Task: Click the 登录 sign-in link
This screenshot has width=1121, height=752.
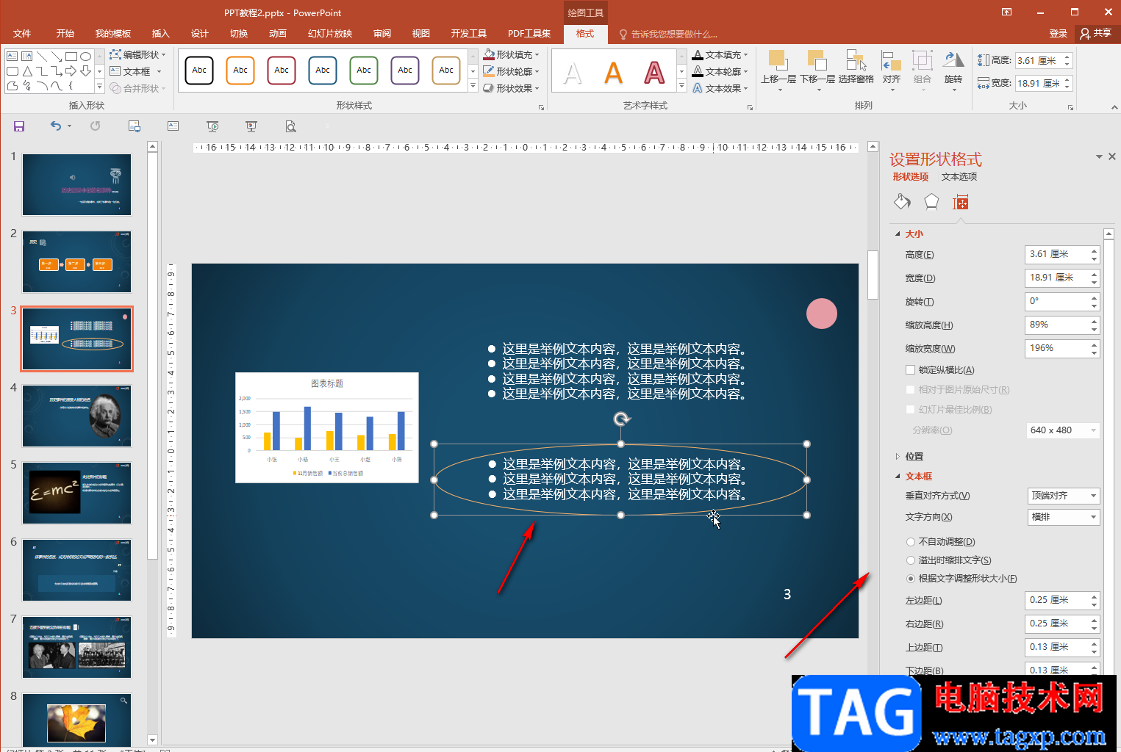Action: coord(1059,34)
